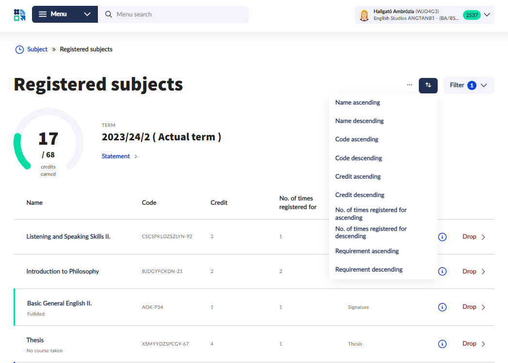The height and width of the screenshot is (363, 508).
Task: Click the student profile avatar
Action: pos(364,15)
